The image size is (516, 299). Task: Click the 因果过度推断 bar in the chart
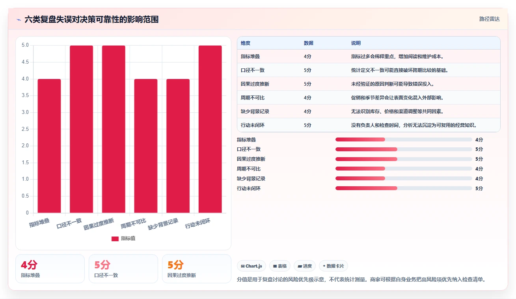(114, 129)
